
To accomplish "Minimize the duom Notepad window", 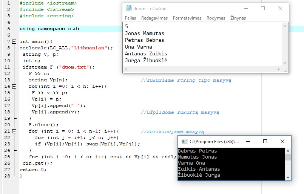I will pos(246,9).
